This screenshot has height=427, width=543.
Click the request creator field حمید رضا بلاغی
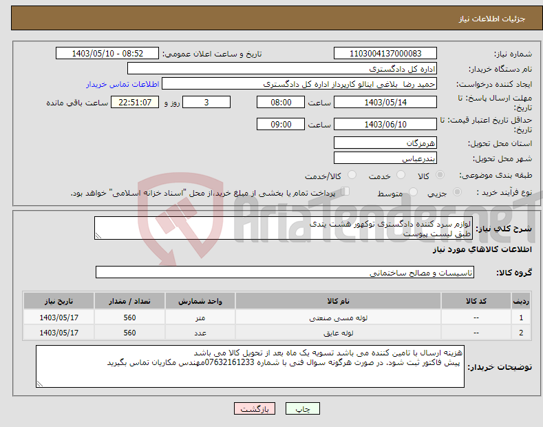click(x=299, y=84)
